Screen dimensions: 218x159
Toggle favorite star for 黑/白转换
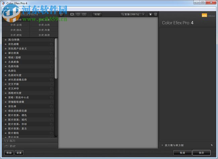tap(6, 40)
